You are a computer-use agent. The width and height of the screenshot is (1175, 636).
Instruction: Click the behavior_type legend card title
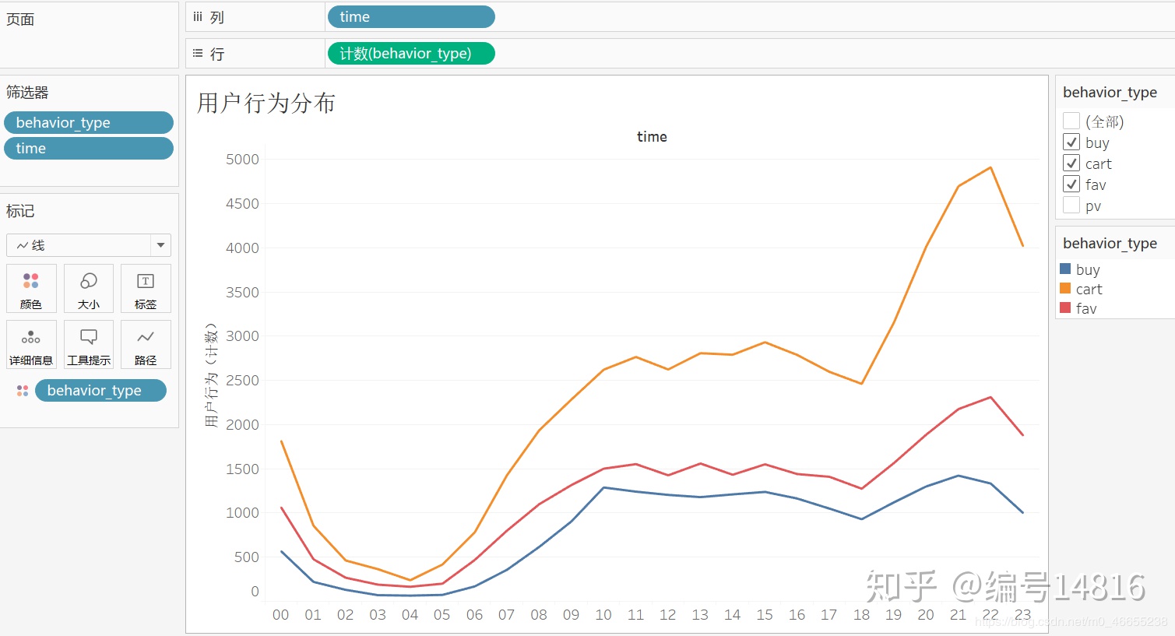pyautogui.click(x=1110, y=244)
